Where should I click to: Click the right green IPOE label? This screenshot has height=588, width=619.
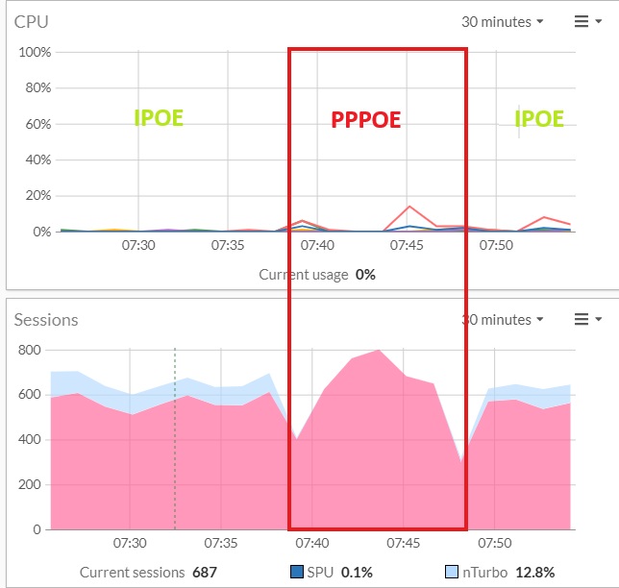pyautogui.click(x=539, y=118)
